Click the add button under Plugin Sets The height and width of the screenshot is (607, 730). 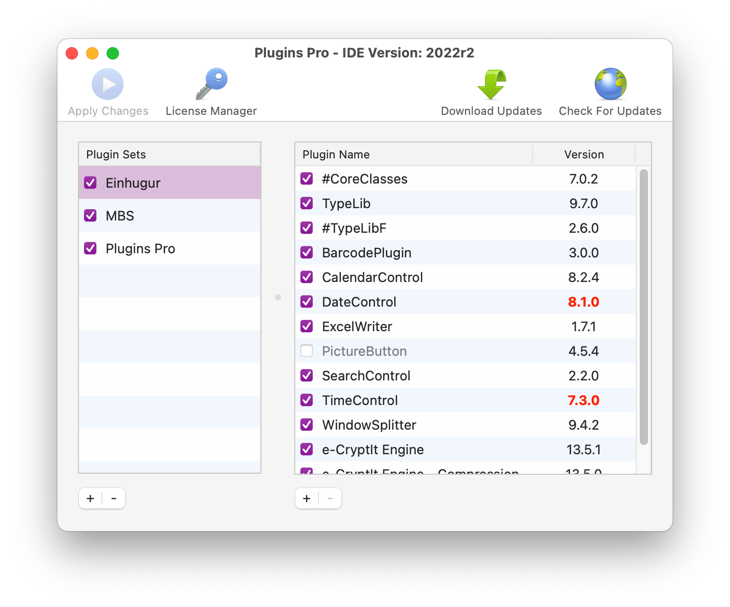point(90,498)
